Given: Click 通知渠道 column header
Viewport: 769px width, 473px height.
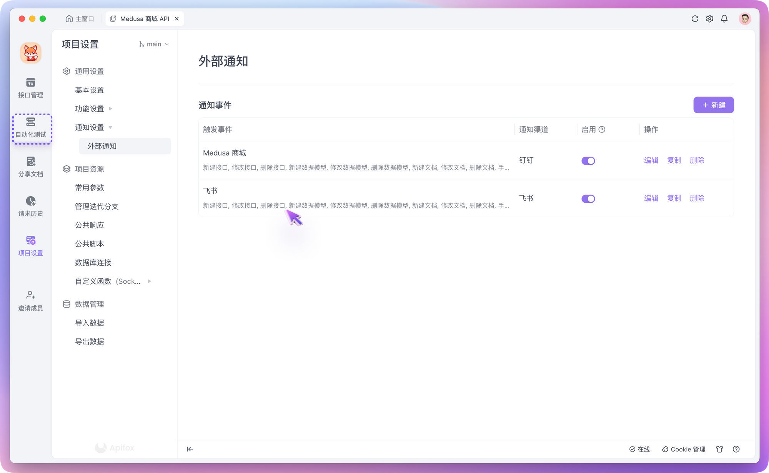Looking at the screenshot, I should (x=534, y=130).
